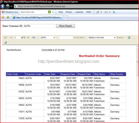Click the Windows Live logo
This screenshot has height=123, width=139.
click(10, 12)
